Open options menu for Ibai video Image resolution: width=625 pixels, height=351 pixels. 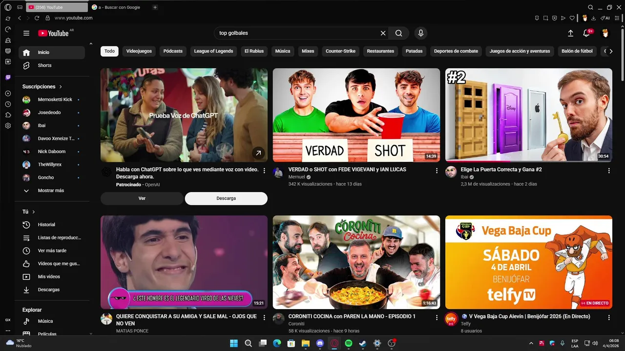point(609,171)
